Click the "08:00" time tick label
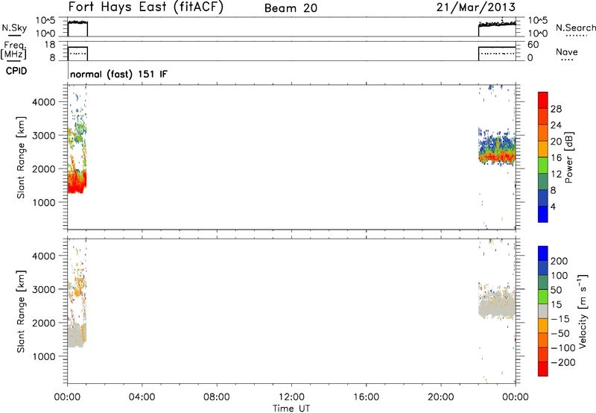Viewport: 596px width, 413px height. click(x=217, y=397)
